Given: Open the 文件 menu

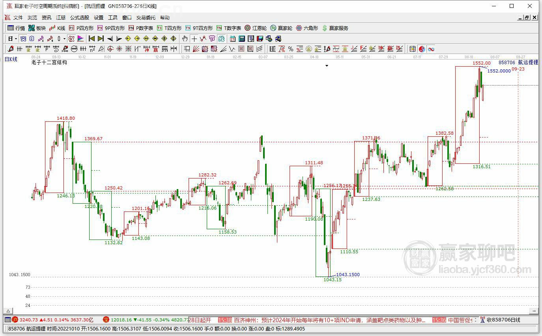Looking at the screenshot, I should point(18,18).
